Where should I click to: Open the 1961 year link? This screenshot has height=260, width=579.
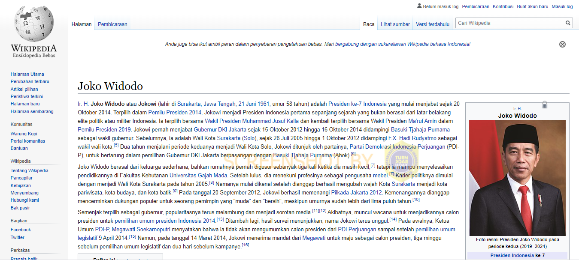pos(264,104)
